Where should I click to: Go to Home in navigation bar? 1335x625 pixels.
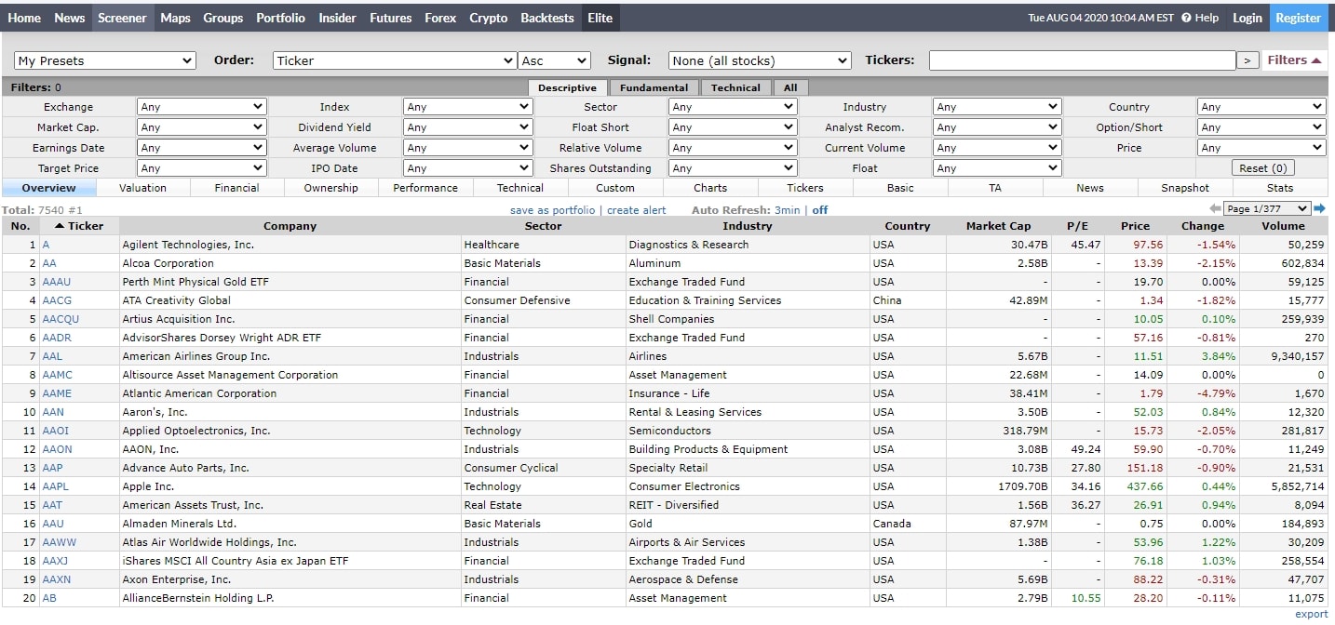click(24, 18)
